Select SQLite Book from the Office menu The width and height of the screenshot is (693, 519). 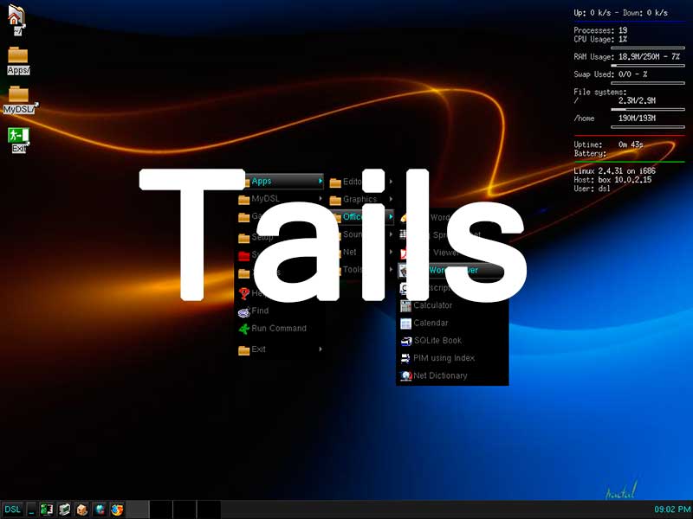(x=437, y=341)
